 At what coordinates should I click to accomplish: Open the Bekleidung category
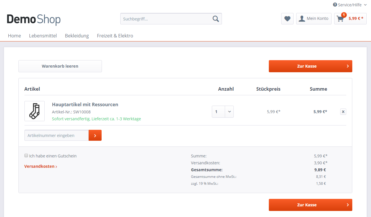tap(77, 36)
